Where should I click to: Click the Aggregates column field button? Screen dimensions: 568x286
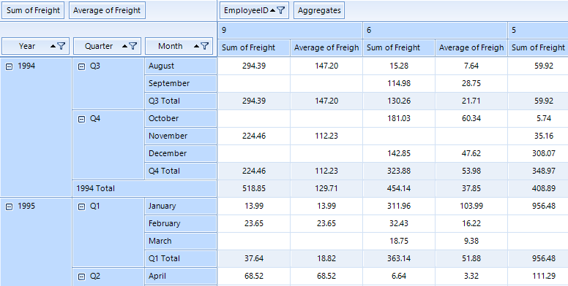point(319,10)
